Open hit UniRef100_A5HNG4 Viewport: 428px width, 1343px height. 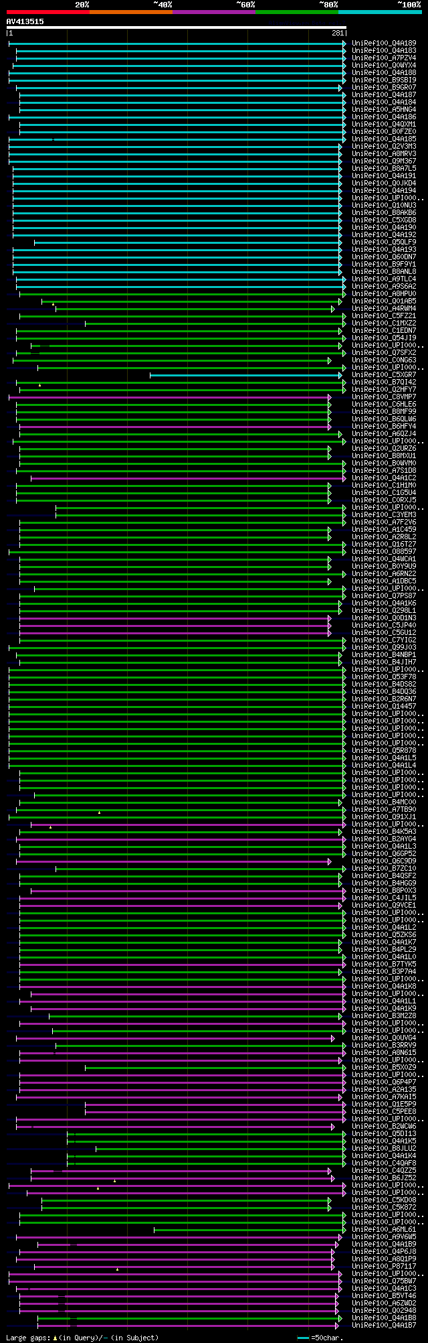pos(384,110)
